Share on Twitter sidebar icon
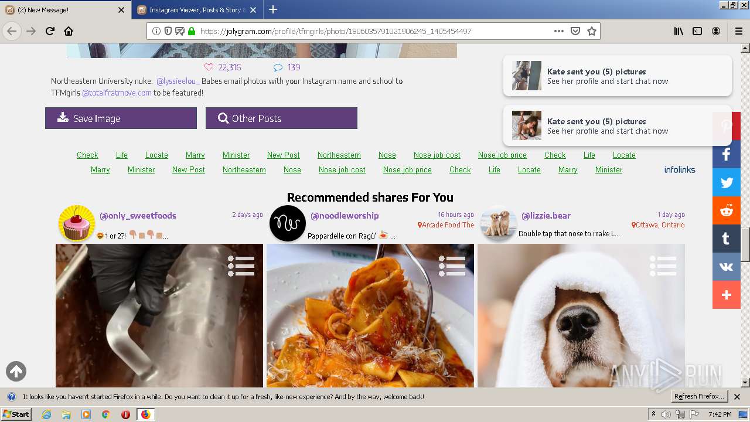 point(727,182)
